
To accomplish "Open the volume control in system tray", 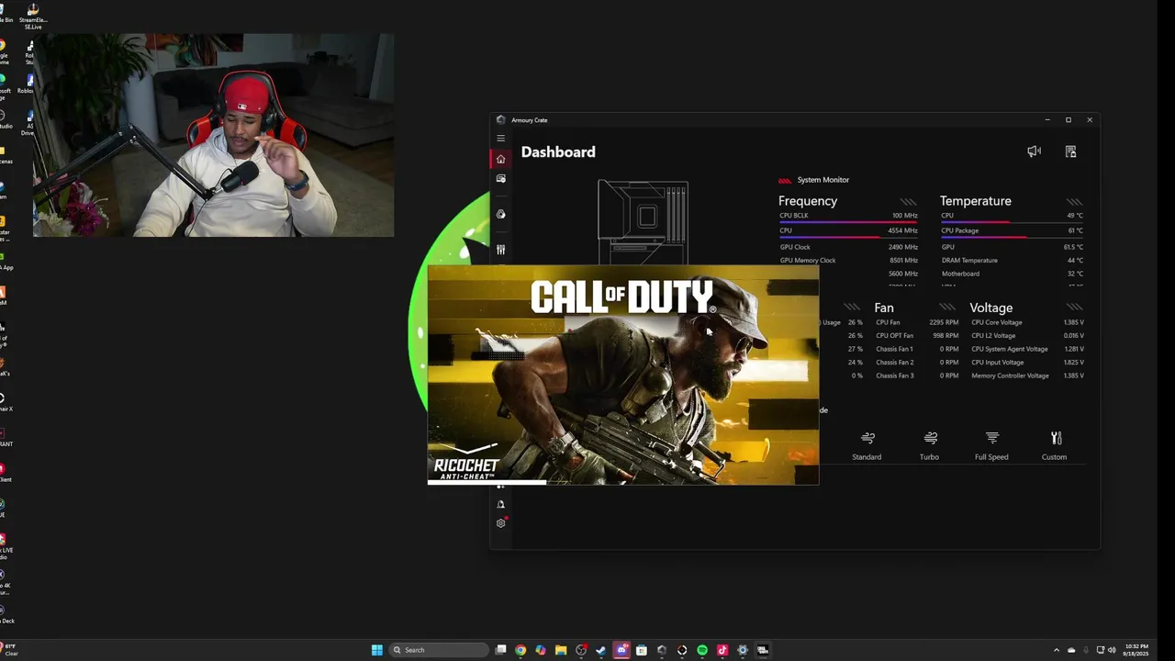I will click(1113, 650).
